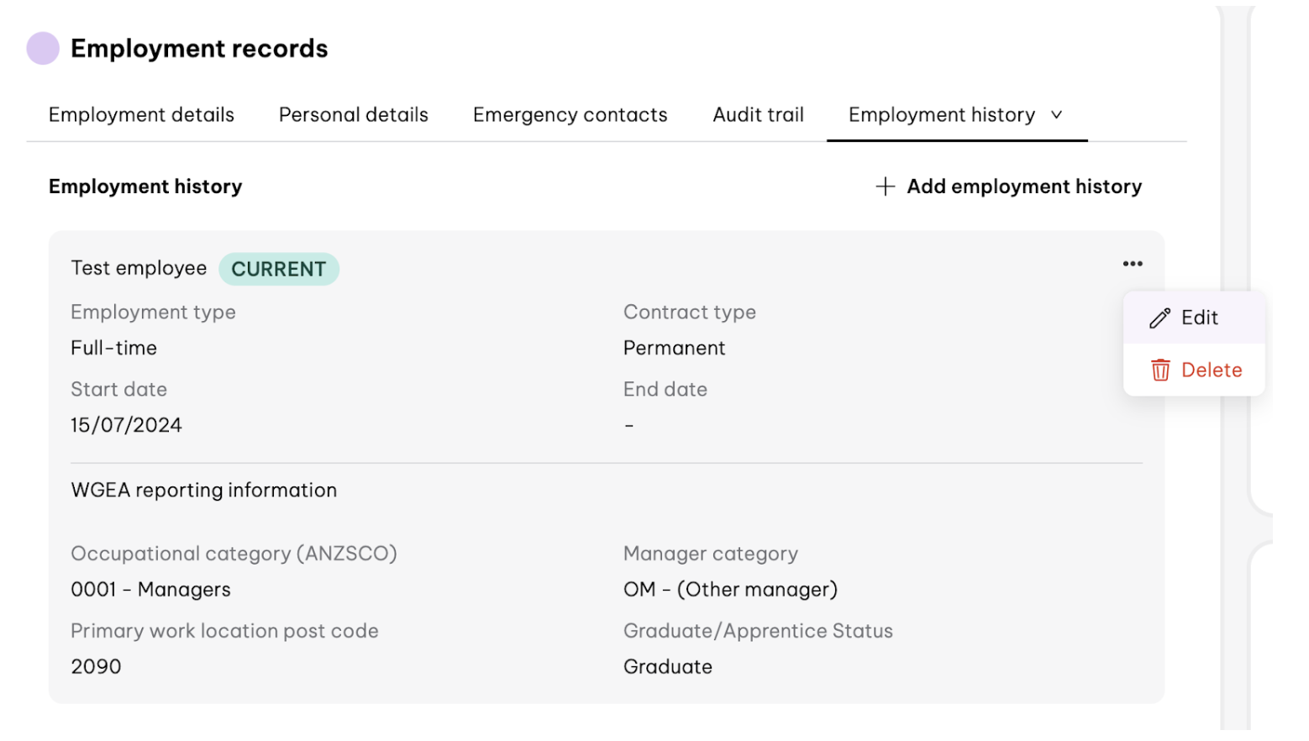This screenshot has width=1309, height=741.
Task: Click the 0001 - Managers occupational value
Action: 150,590
